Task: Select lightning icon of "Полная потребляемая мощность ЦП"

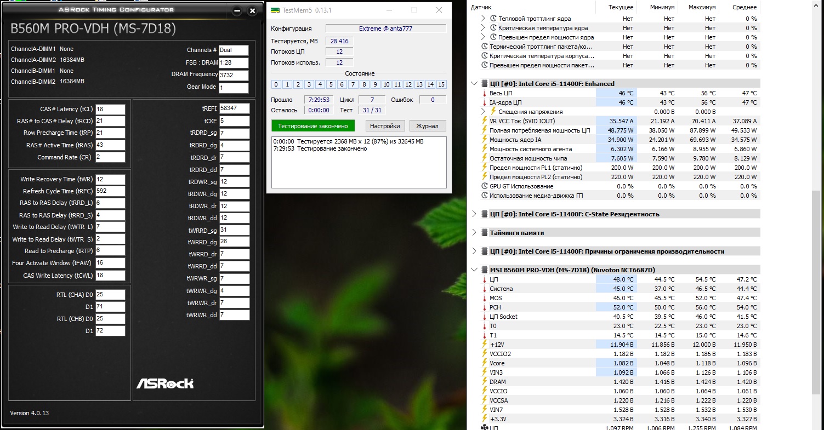Action: pos(484,130)
